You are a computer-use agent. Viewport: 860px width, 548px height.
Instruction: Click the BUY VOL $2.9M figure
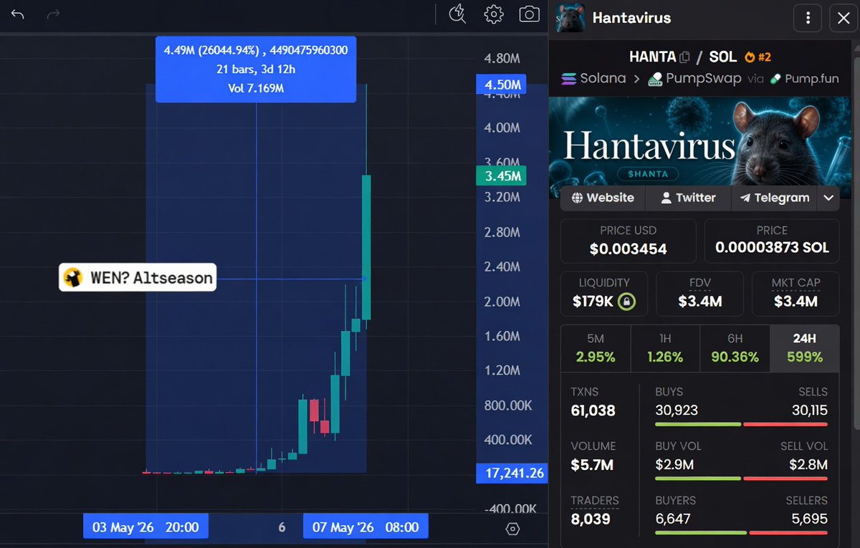(x=674, y=465)
